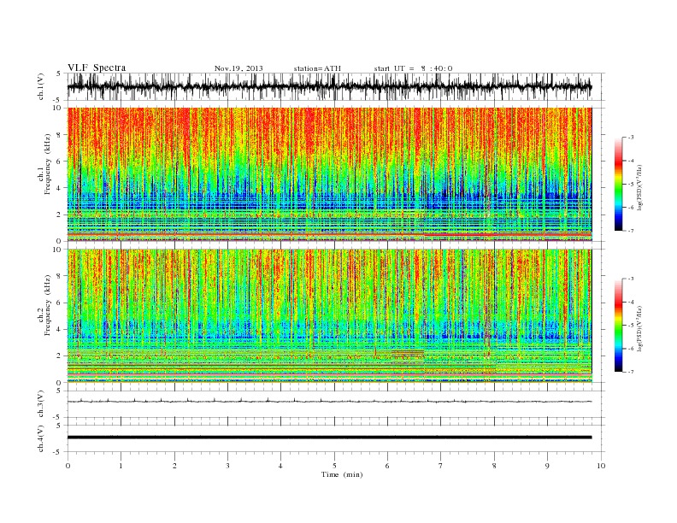Click the time axis tick label '0'
The height and width of the screenshot is (523, 677).
coord(68,466)
